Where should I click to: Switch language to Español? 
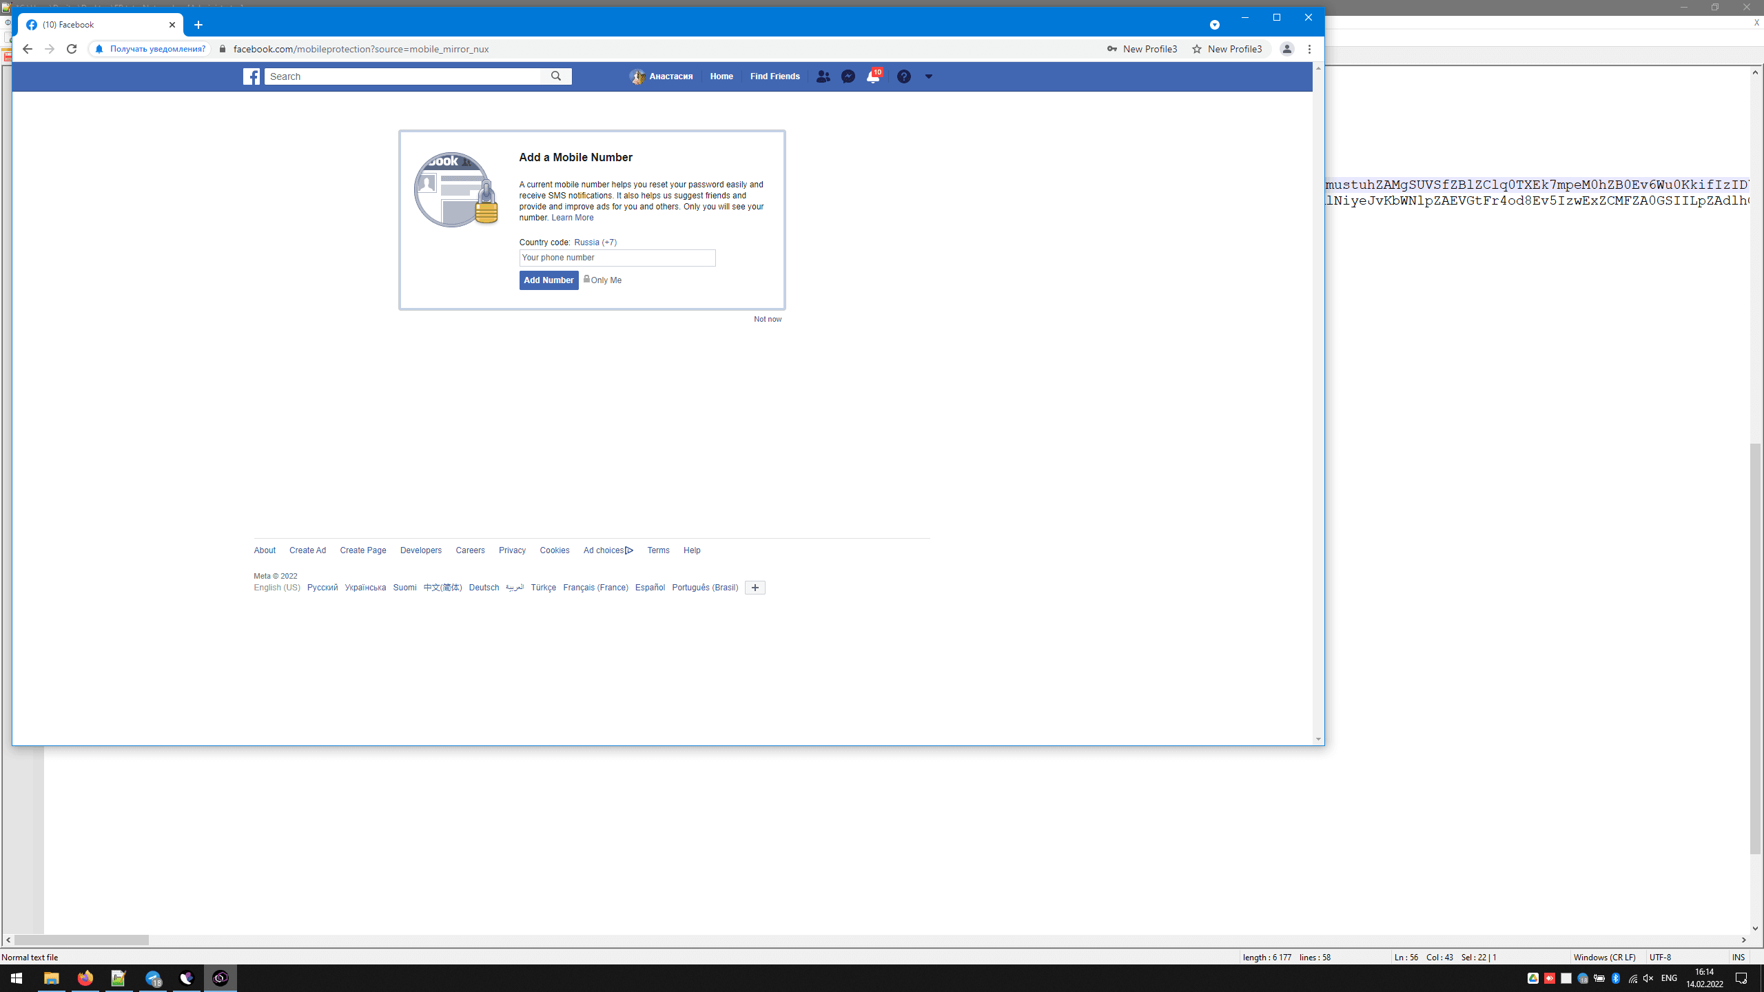650,588
